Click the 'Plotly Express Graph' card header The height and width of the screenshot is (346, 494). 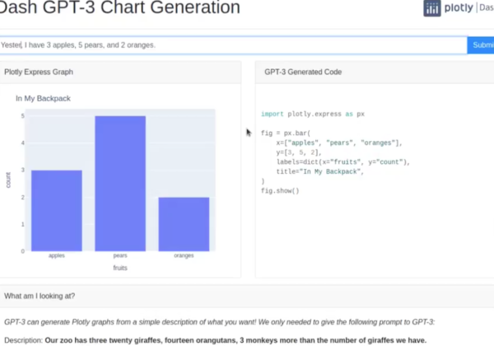tap(38, 72)
